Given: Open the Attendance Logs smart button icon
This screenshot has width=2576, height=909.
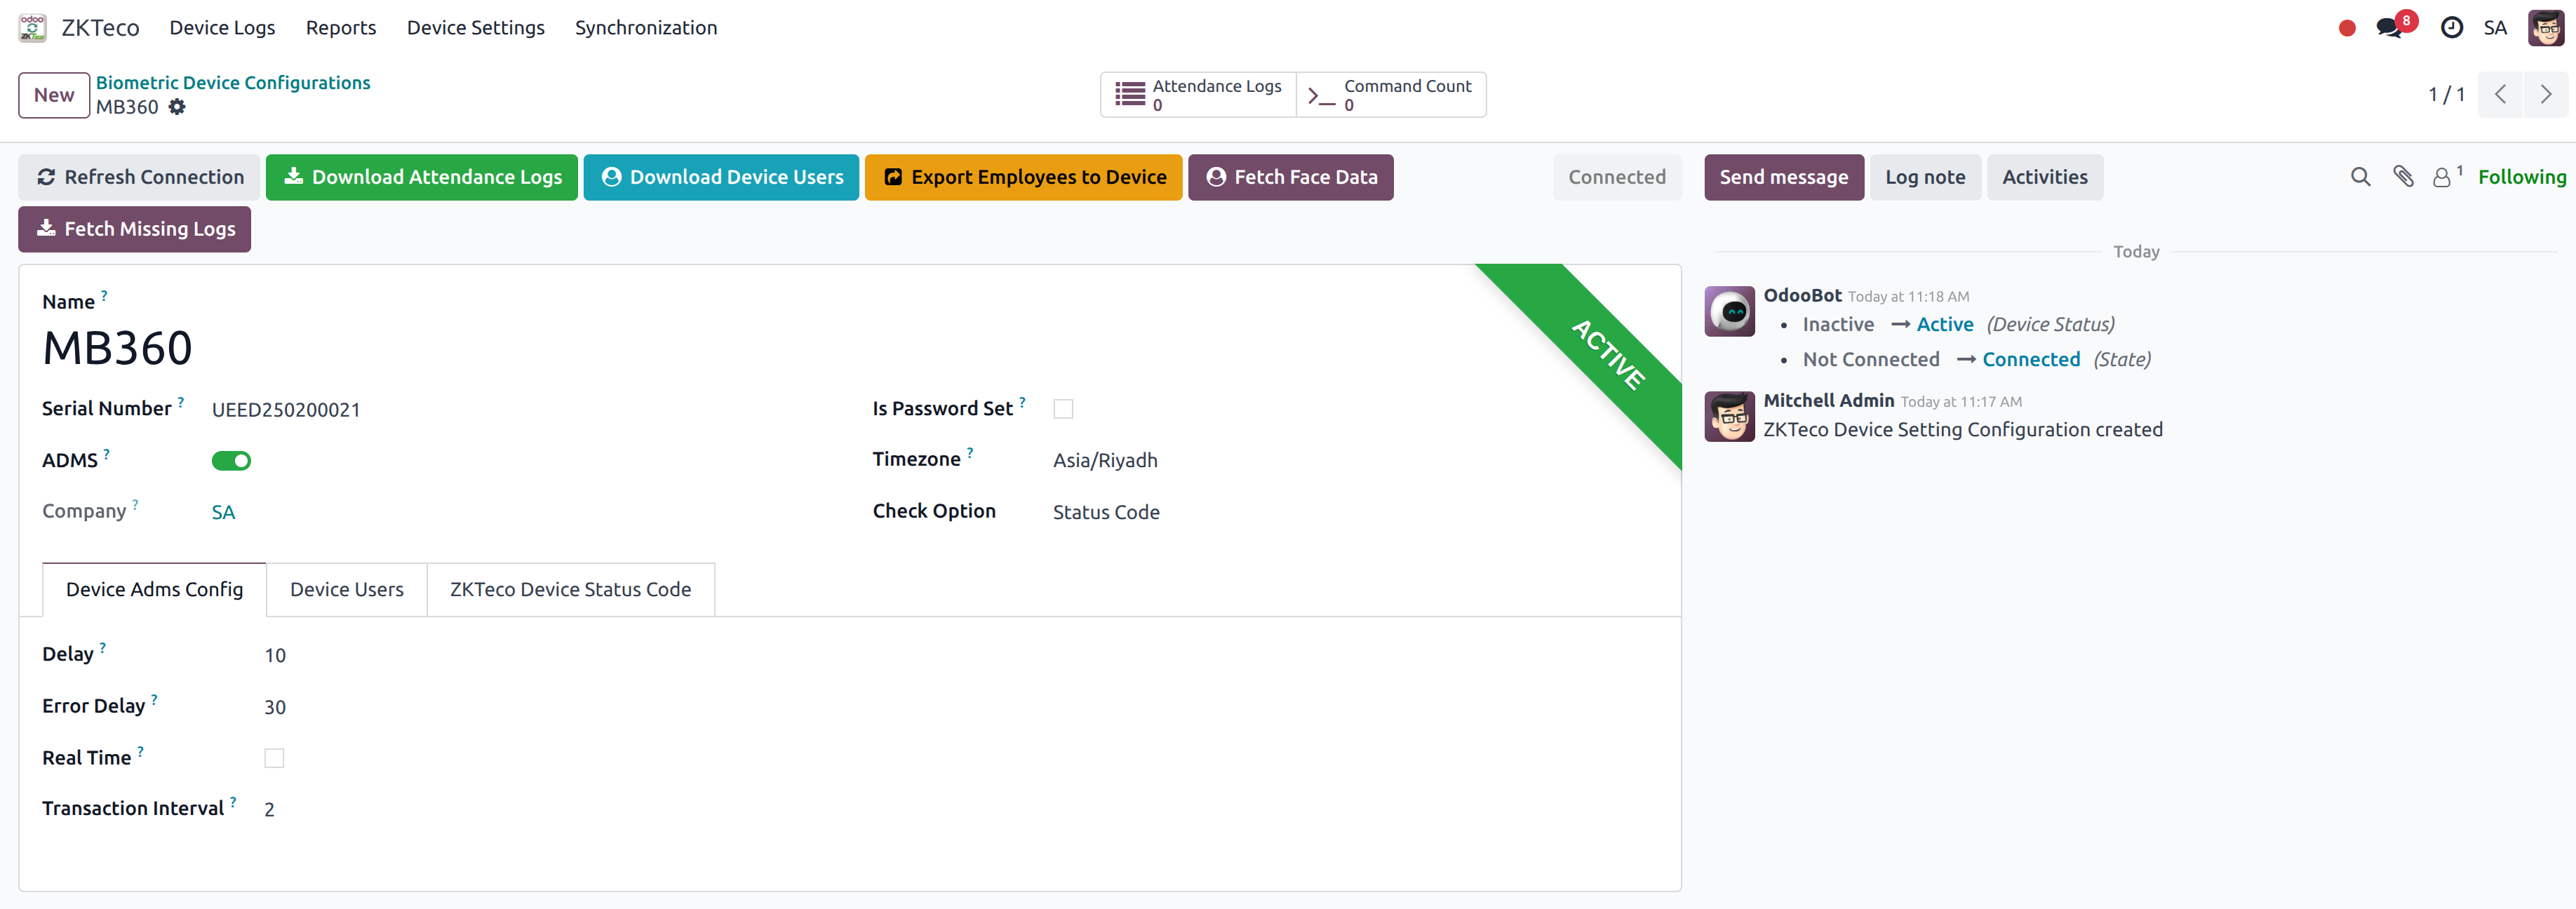Looking at the screenshot, I should point(1129,94).
